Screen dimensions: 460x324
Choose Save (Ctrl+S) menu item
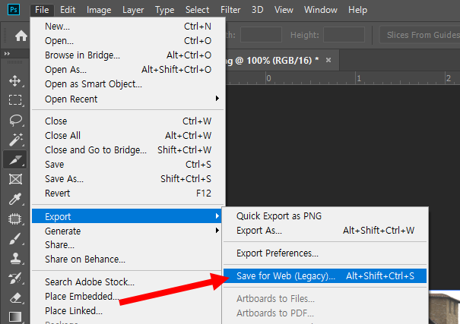pos(128,164)
